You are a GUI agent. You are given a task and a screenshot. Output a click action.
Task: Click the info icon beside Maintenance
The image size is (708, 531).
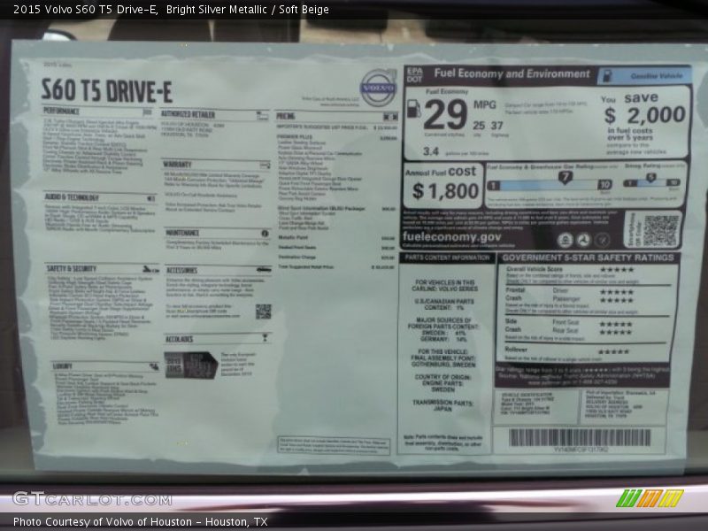(265, 234)
